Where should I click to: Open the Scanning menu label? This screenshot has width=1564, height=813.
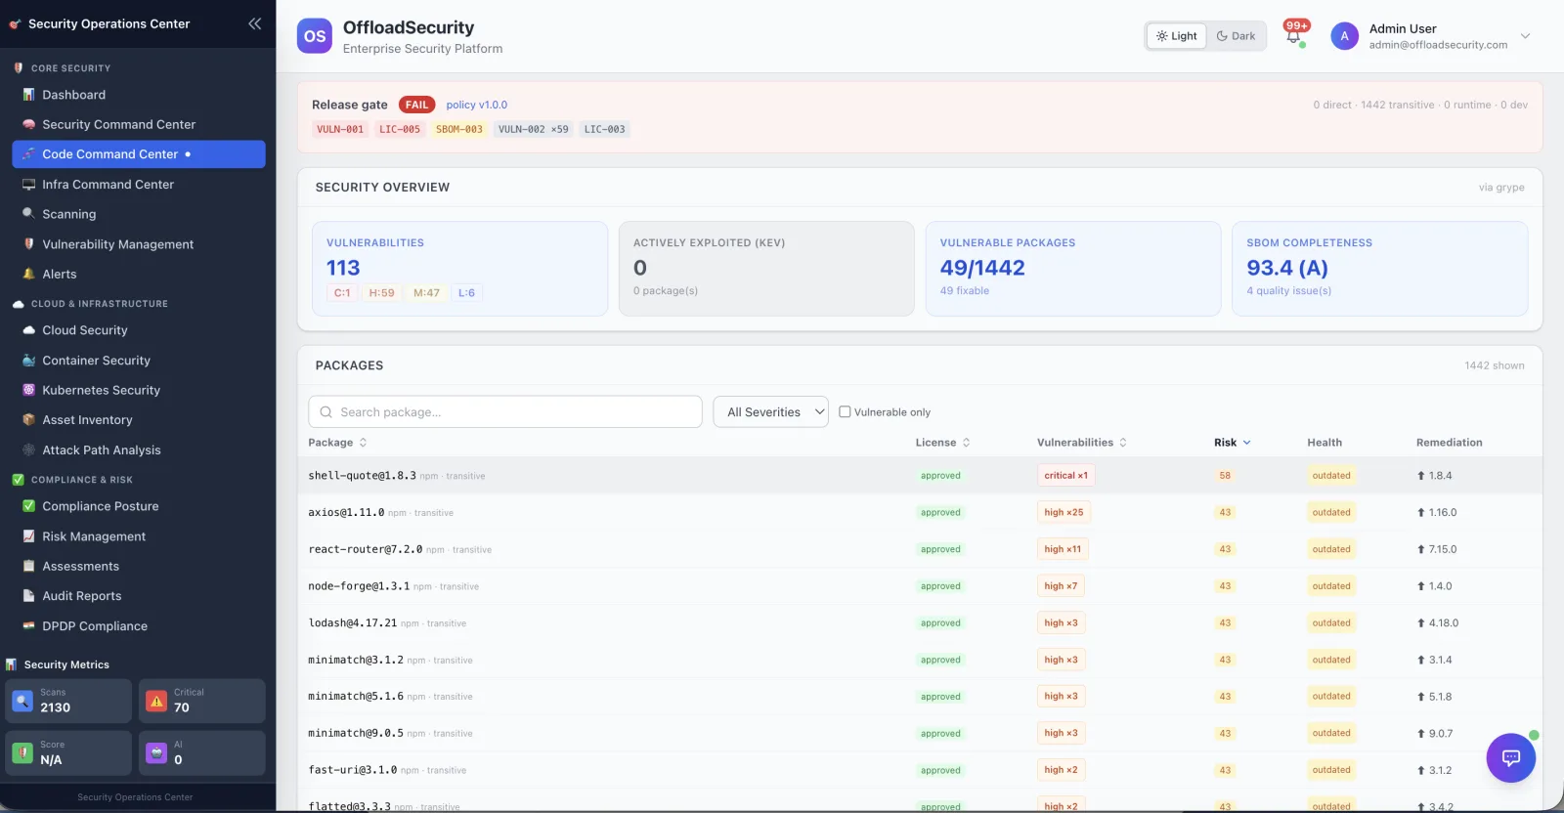pos(69,214)
